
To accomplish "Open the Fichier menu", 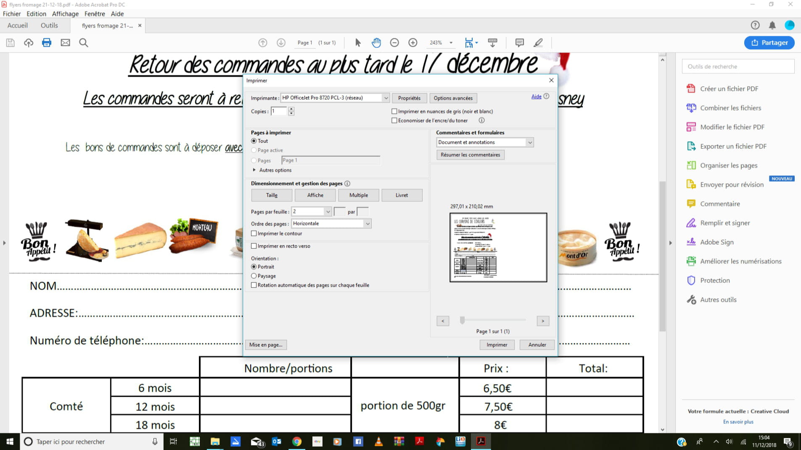I will point(12,14).
